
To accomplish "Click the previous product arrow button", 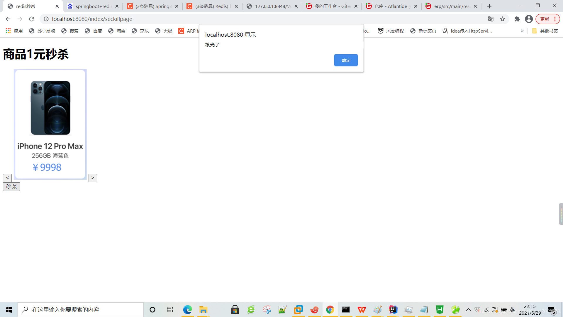I will pyautogui.click(x=7, y=178).
